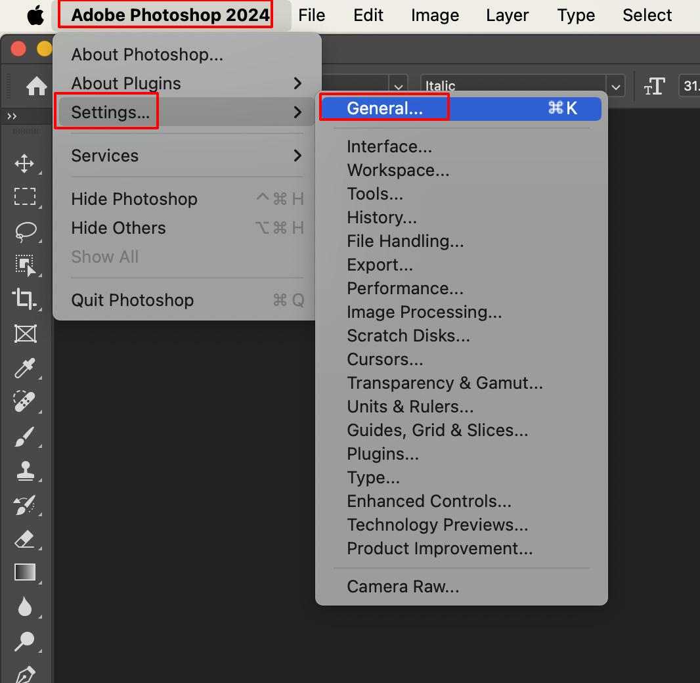Open Export... settings
Viewport: 700px width, 683px height.
coord(462,265)
